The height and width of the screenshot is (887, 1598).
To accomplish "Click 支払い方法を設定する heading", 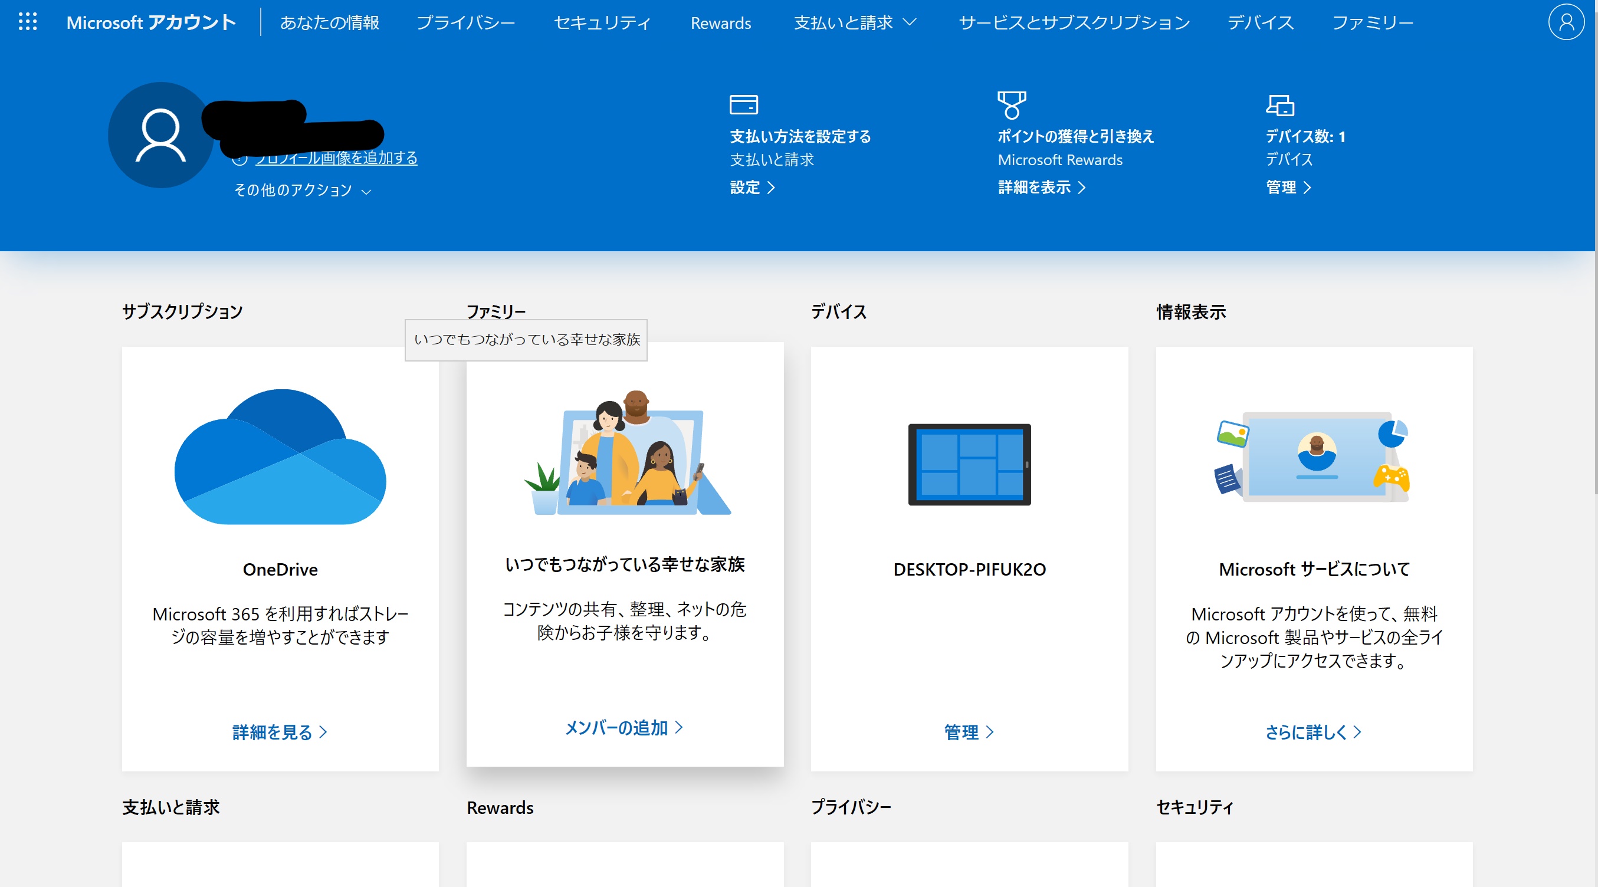I will (x=800, y=136).
